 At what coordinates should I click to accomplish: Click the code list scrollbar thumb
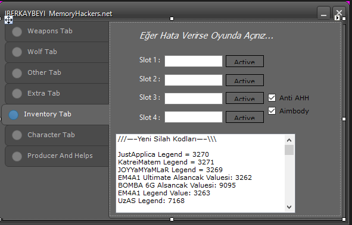click(289, 150)
